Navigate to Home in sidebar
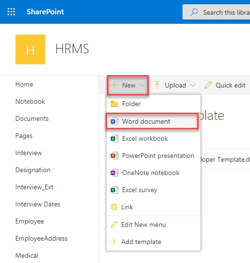This screenshot has width=250, height=263. [x=24, y=84]
